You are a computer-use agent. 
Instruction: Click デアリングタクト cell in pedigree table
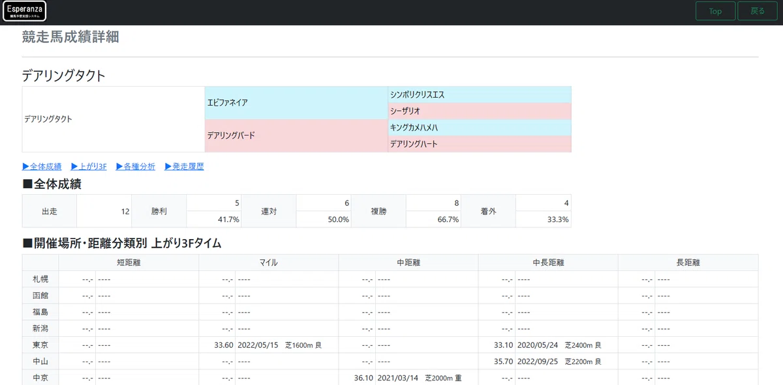click(x=114, y=119)
